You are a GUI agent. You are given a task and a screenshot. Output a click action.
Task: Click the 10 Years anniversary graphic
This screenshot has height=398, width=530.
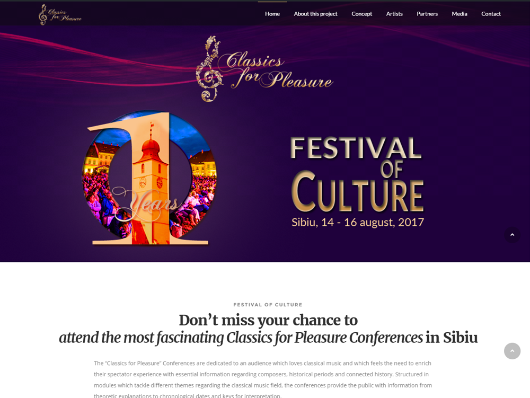click(149, 178)
